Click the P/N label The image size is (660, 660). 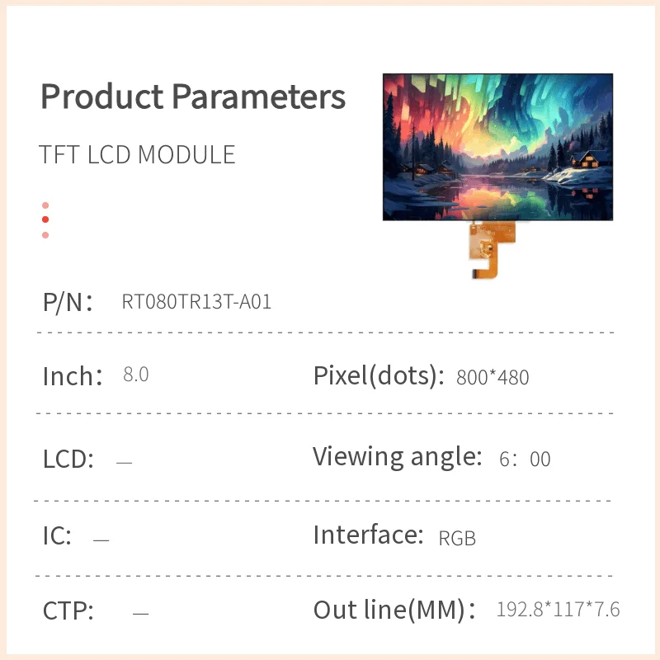[x=67, y=302]
